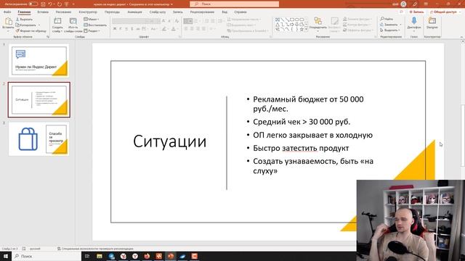Viewport: 465px width, 261px height.
Task: Open the Заменить replace dropdown arrow
Action: click(x=400, y=25)
